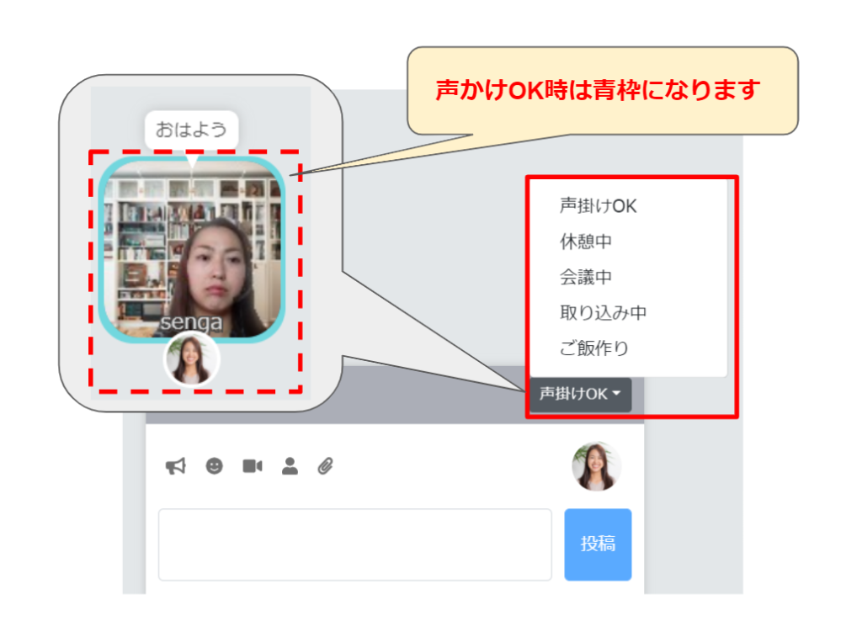Select the ご飯作り status option
Viewport: 862px width, 632px height.
click(594, 348)
